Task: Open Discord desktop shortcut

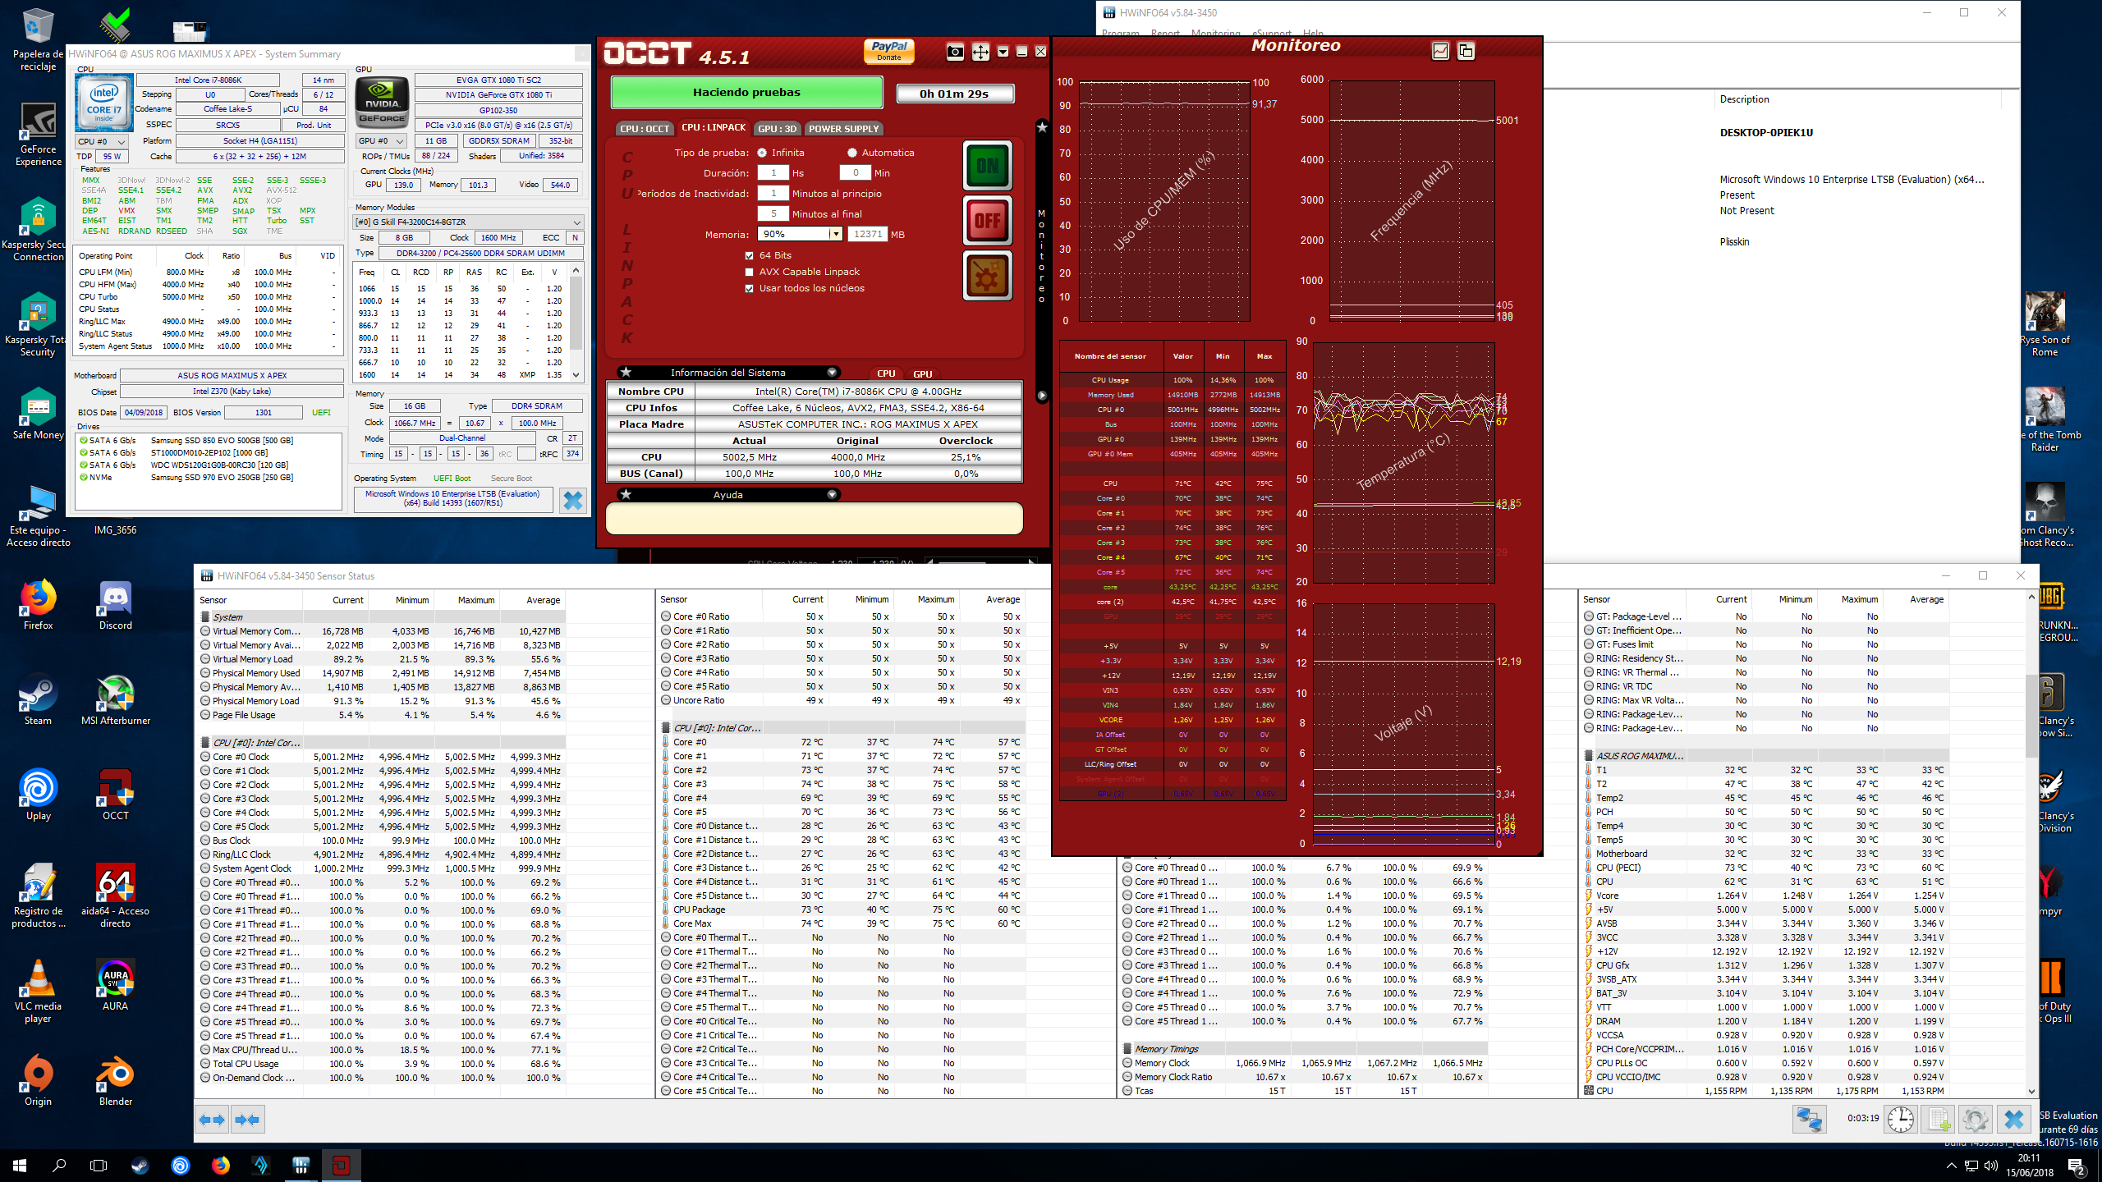Action: [x=116, y=606]
